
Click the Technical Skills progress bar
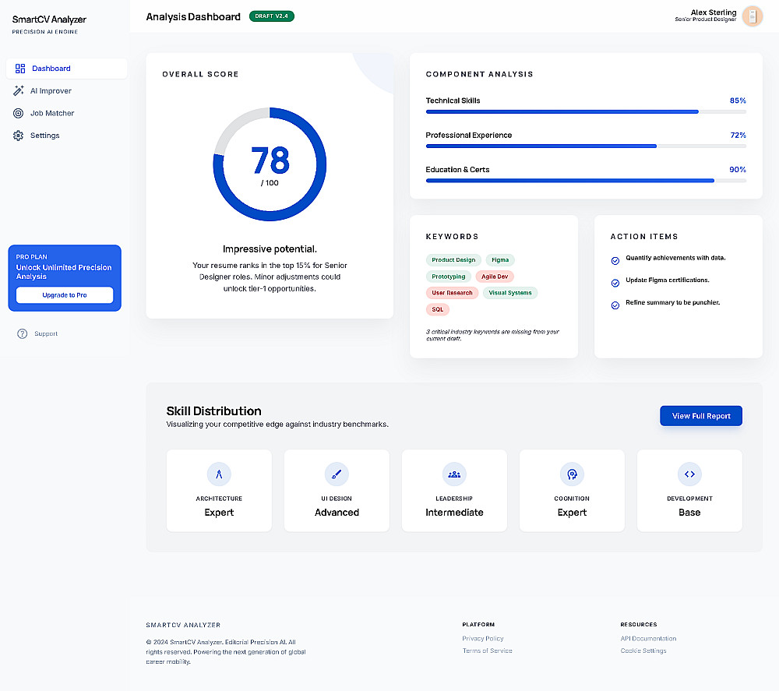(x=586, y=111)
